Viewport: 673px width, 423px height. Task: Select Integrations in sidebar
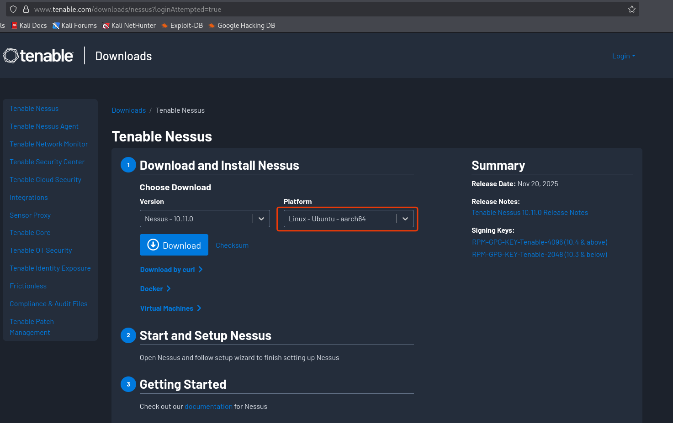29,197
